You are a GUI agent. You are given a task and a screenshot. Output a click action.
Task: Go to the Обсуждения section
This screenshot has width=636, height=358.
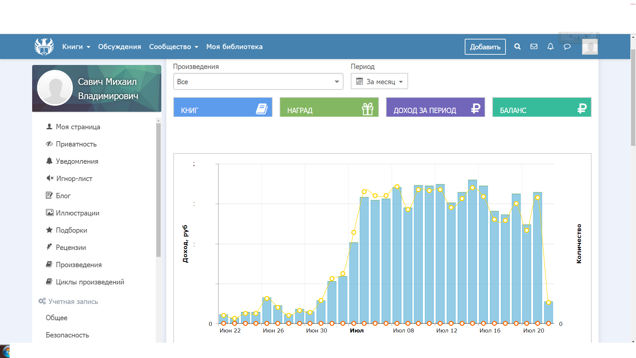click(120, 47)
